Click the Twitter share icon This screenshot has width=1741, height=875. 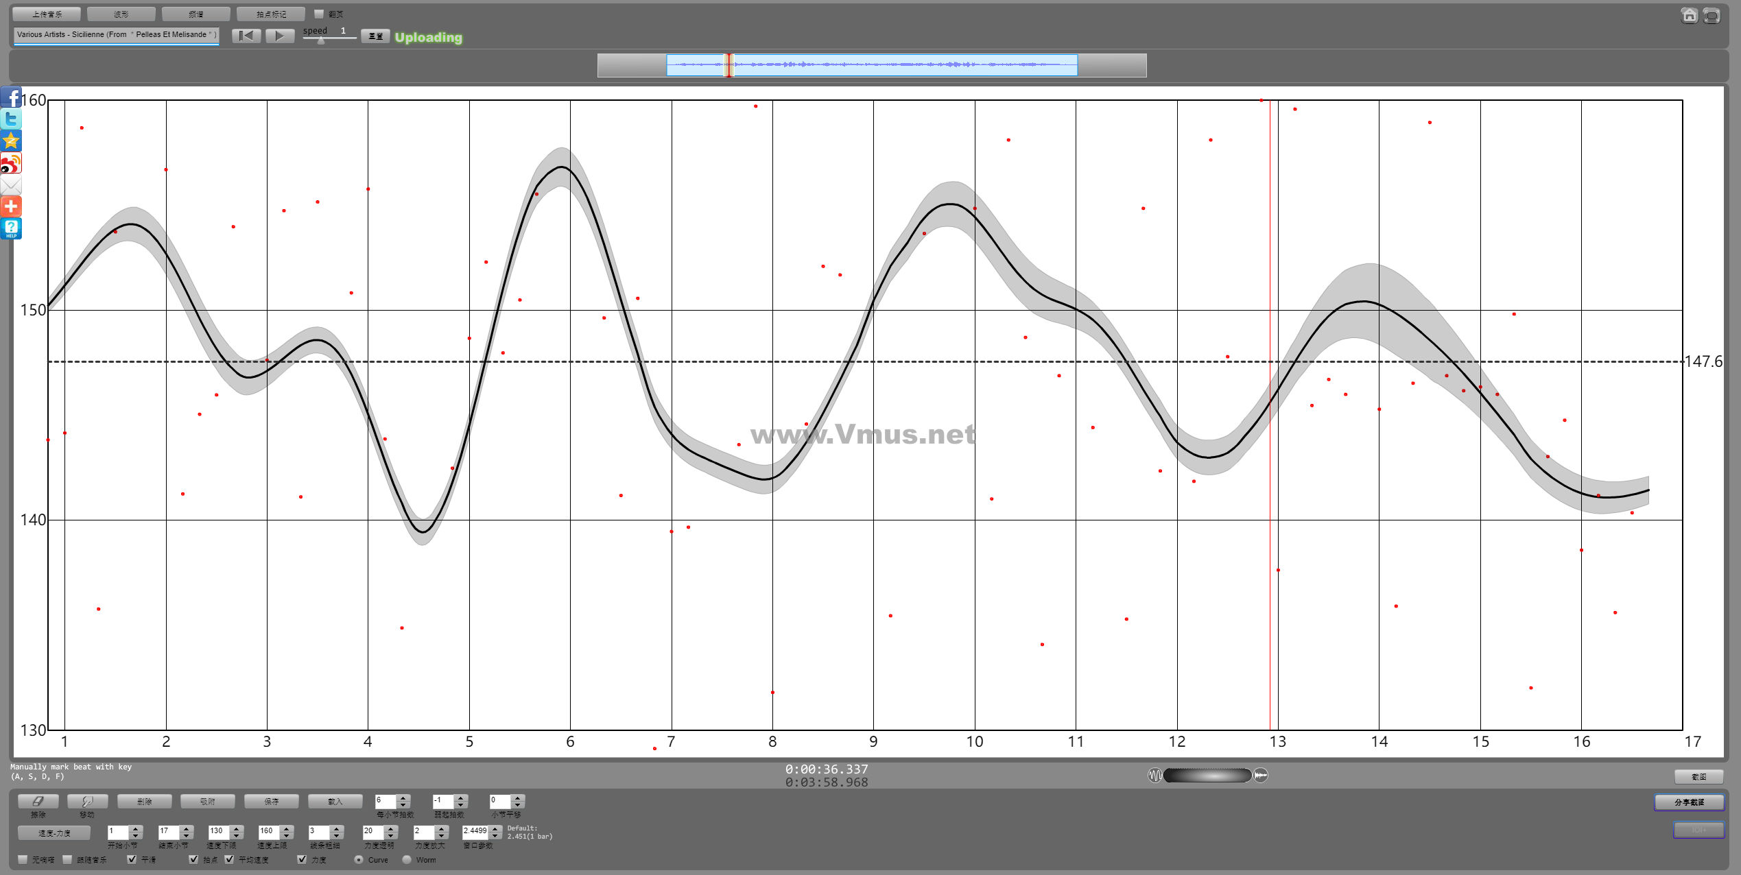point(11,119)
